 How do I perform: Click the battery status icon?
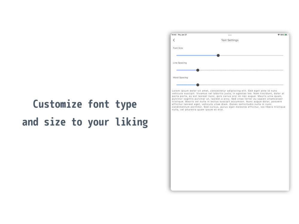[286, 35]
